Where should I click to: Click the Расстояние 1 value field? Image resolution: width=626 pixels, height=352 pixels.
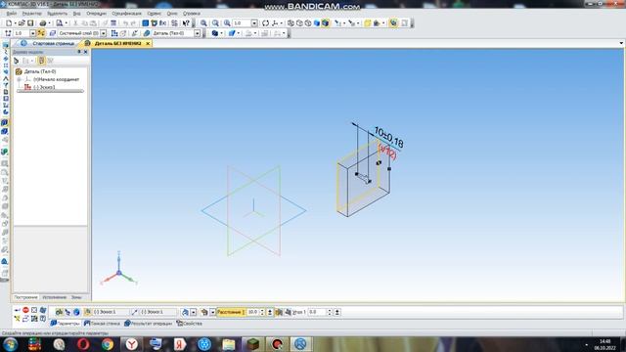(x=252, y=312)
